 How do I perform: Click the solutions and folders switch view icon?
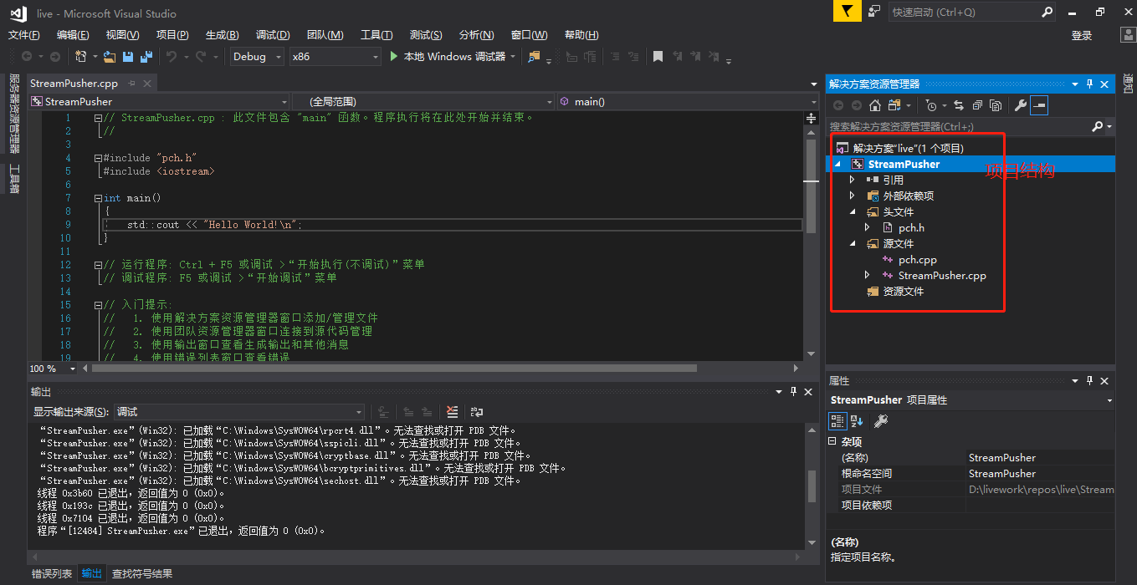(x=894, y=105)
